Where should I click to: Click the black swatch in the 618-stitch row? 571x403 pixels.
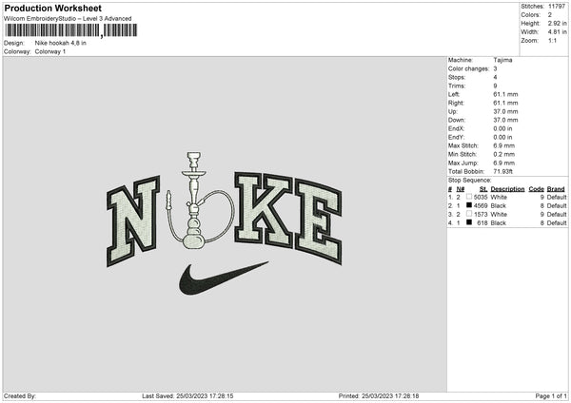tap(469, 222)
